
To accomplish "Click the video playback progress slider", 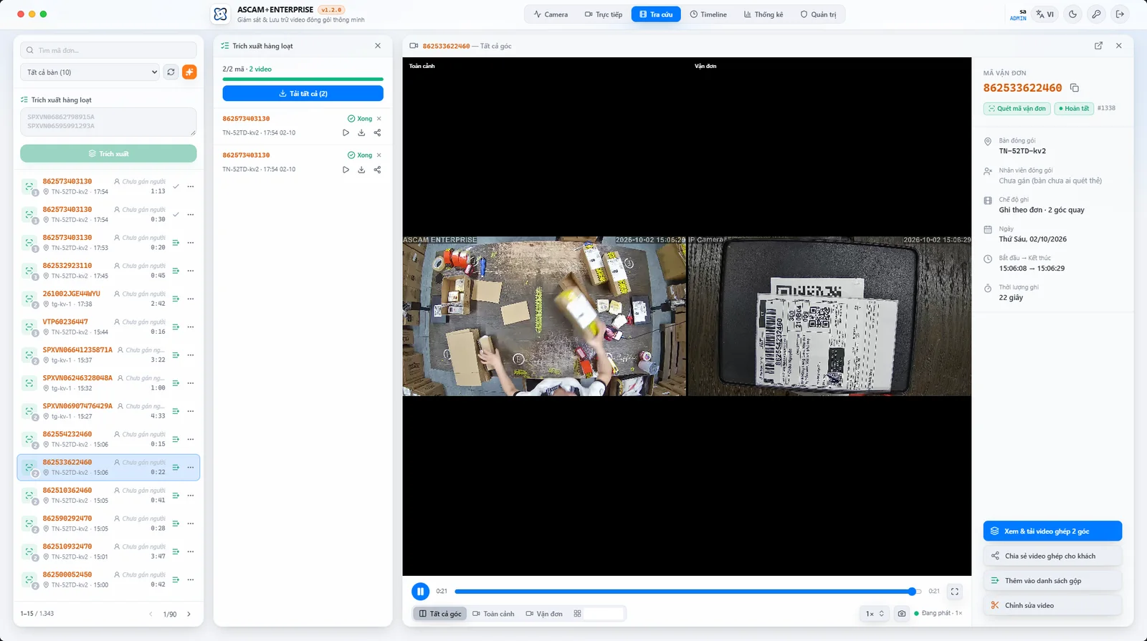I will pos(687,592).
